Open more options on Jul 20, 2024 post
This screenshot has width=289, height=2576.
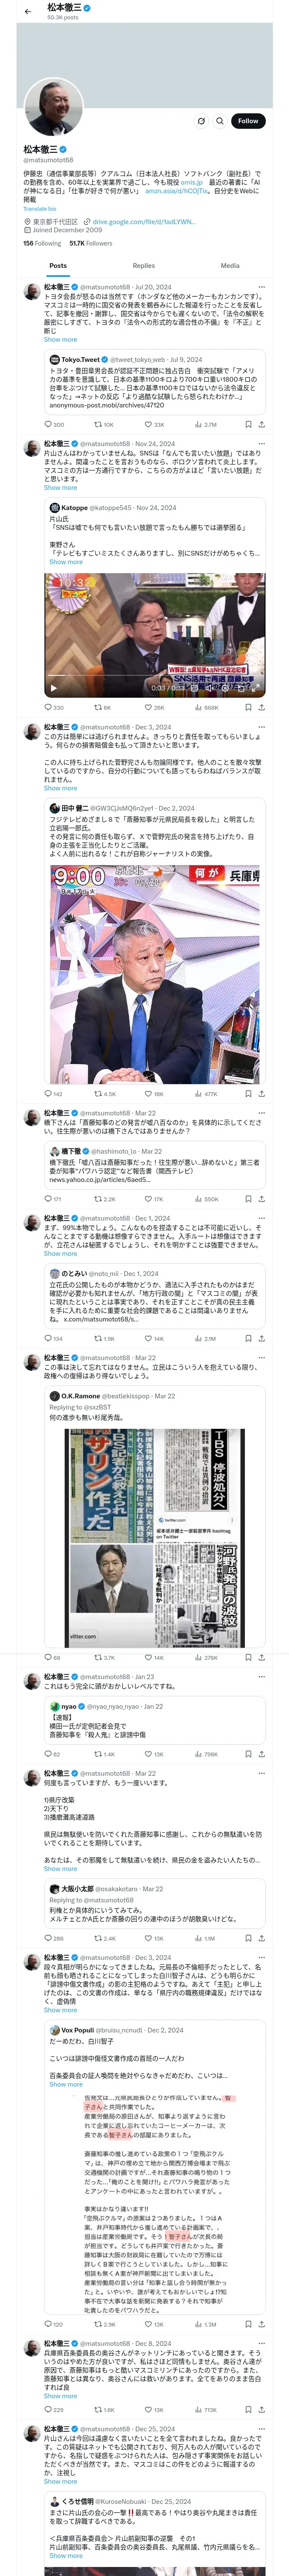tap(261, 287)
